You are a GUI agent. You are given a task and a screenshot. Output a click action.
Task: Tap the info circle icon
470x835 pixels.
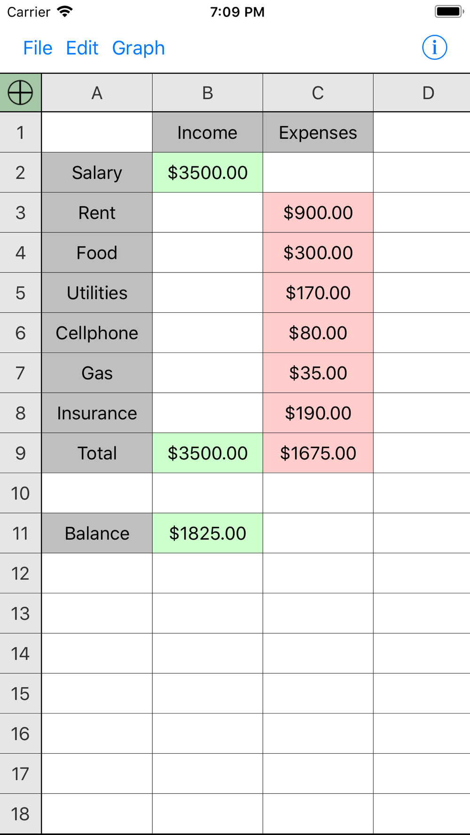pos(434,47)
